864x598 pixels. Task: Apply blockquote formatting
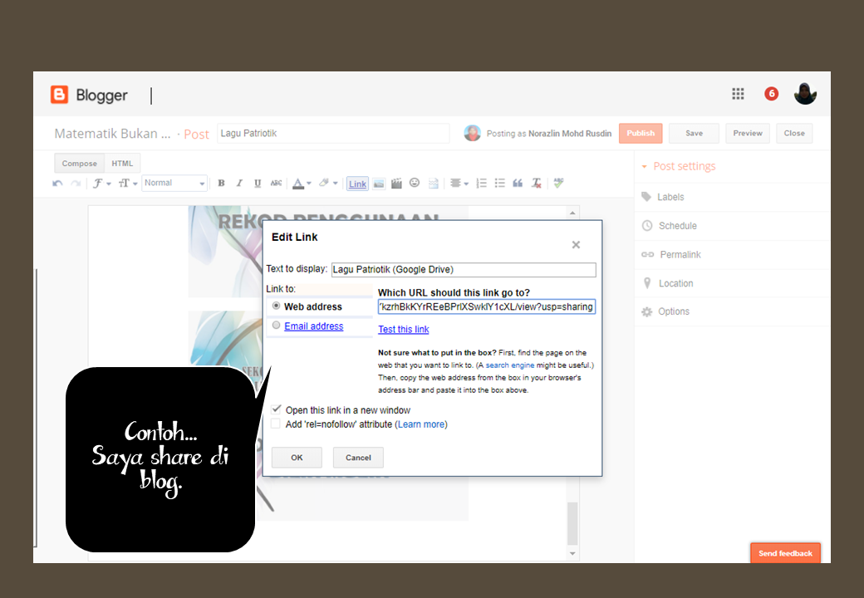(x=518, y=183)
